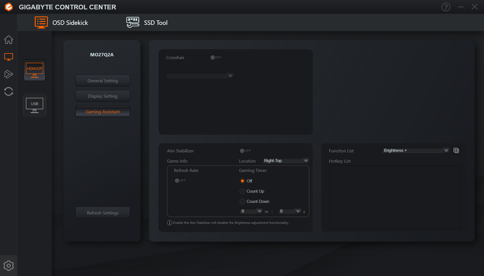Click inside the Hotkey List box
484x276 pixels.
(395, 197)
